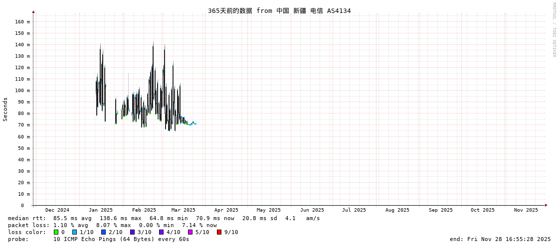Click the 160 m y-axis label

[x=22, y=22]
